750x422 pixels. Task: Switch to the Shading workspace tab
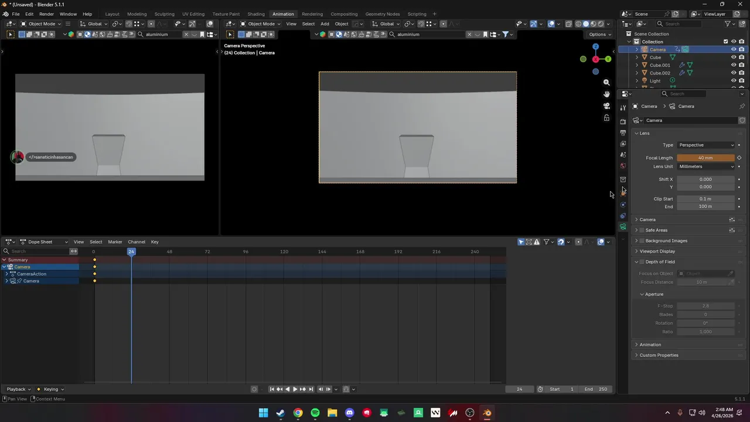pos(255,14)
